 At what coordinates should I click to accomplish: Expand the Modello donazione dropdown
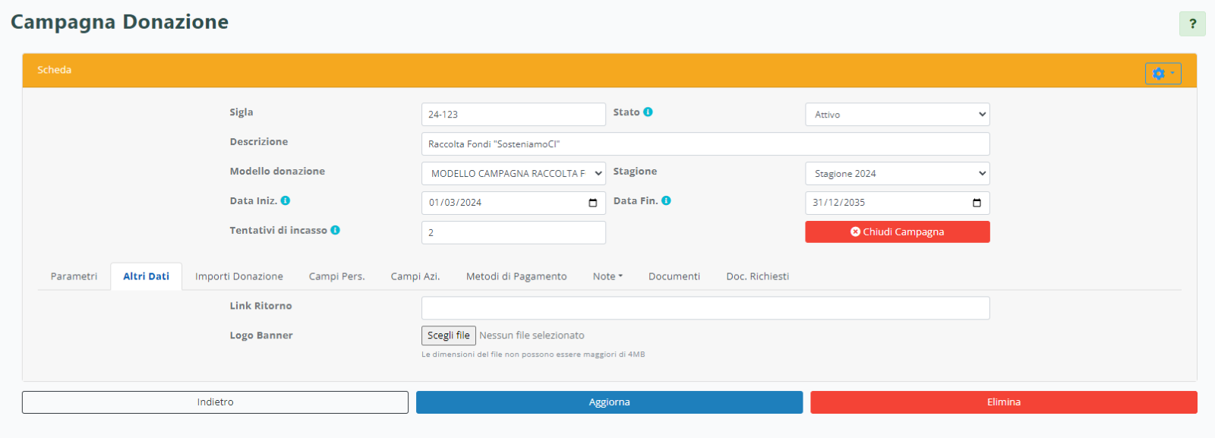513,174
